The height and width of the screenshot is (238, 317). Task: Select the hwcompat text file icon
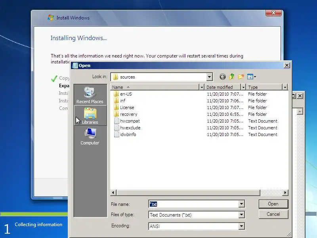116,121
